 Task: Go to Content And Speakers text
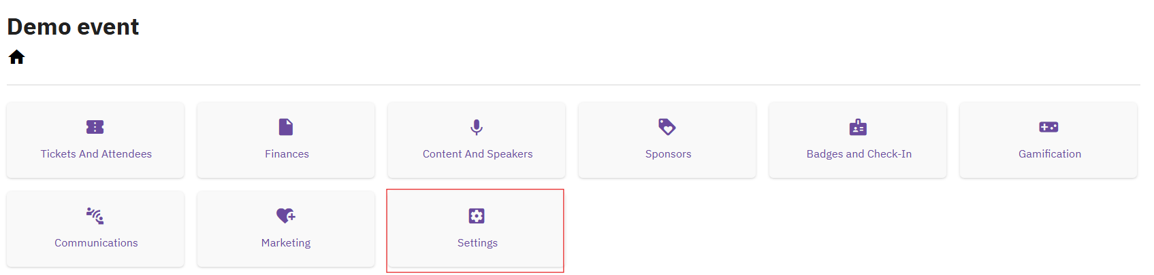[477, 154]
